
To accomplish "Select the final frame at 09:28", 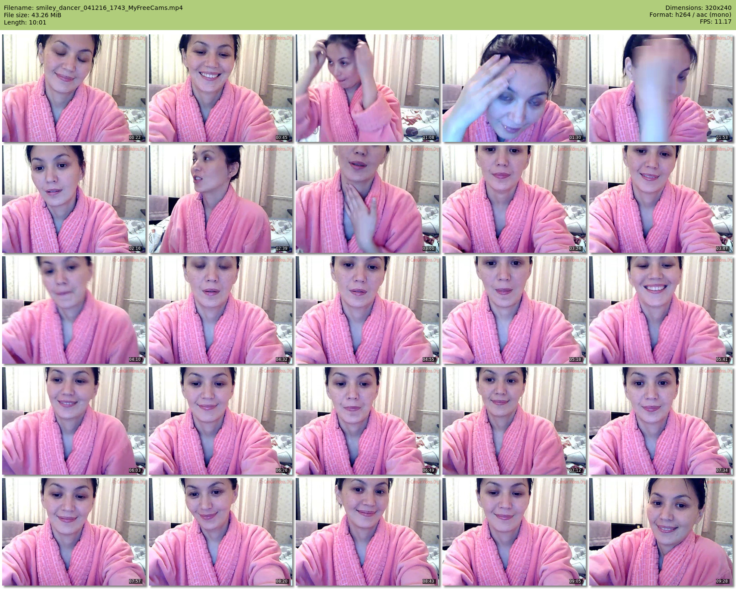I will pyautogui.click(x=661, y=532).
